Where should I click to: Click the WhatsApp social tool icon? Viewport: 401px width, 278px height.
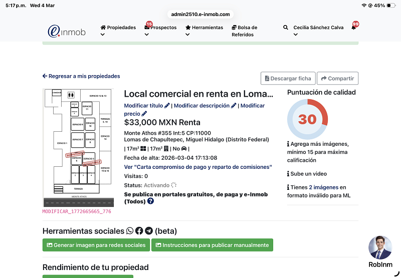click(130, 231)
